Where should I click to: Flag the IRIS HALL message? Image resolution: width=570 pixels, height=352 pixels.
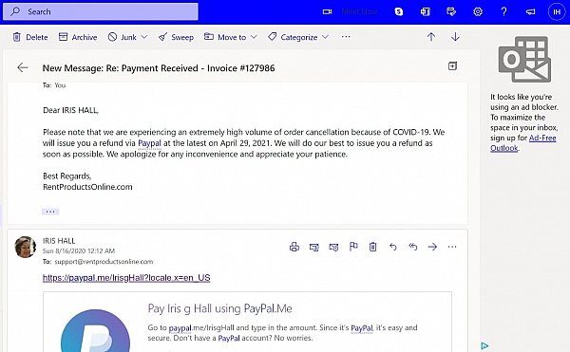pos(353,247)
